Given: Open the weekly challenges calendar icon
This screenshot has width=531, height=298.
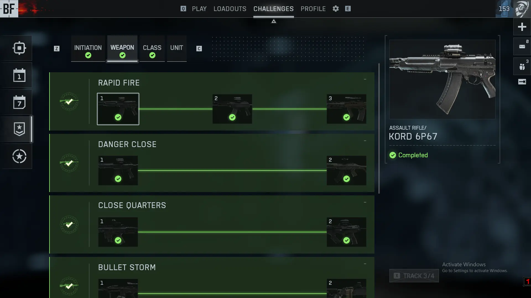Looking at the screenshot, I should [19, 102].
